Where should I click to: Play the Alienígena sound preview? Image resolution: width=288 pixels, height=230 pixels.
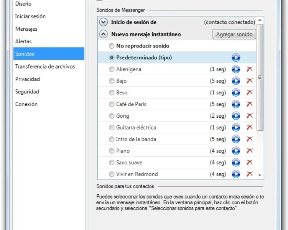[236, 69]
